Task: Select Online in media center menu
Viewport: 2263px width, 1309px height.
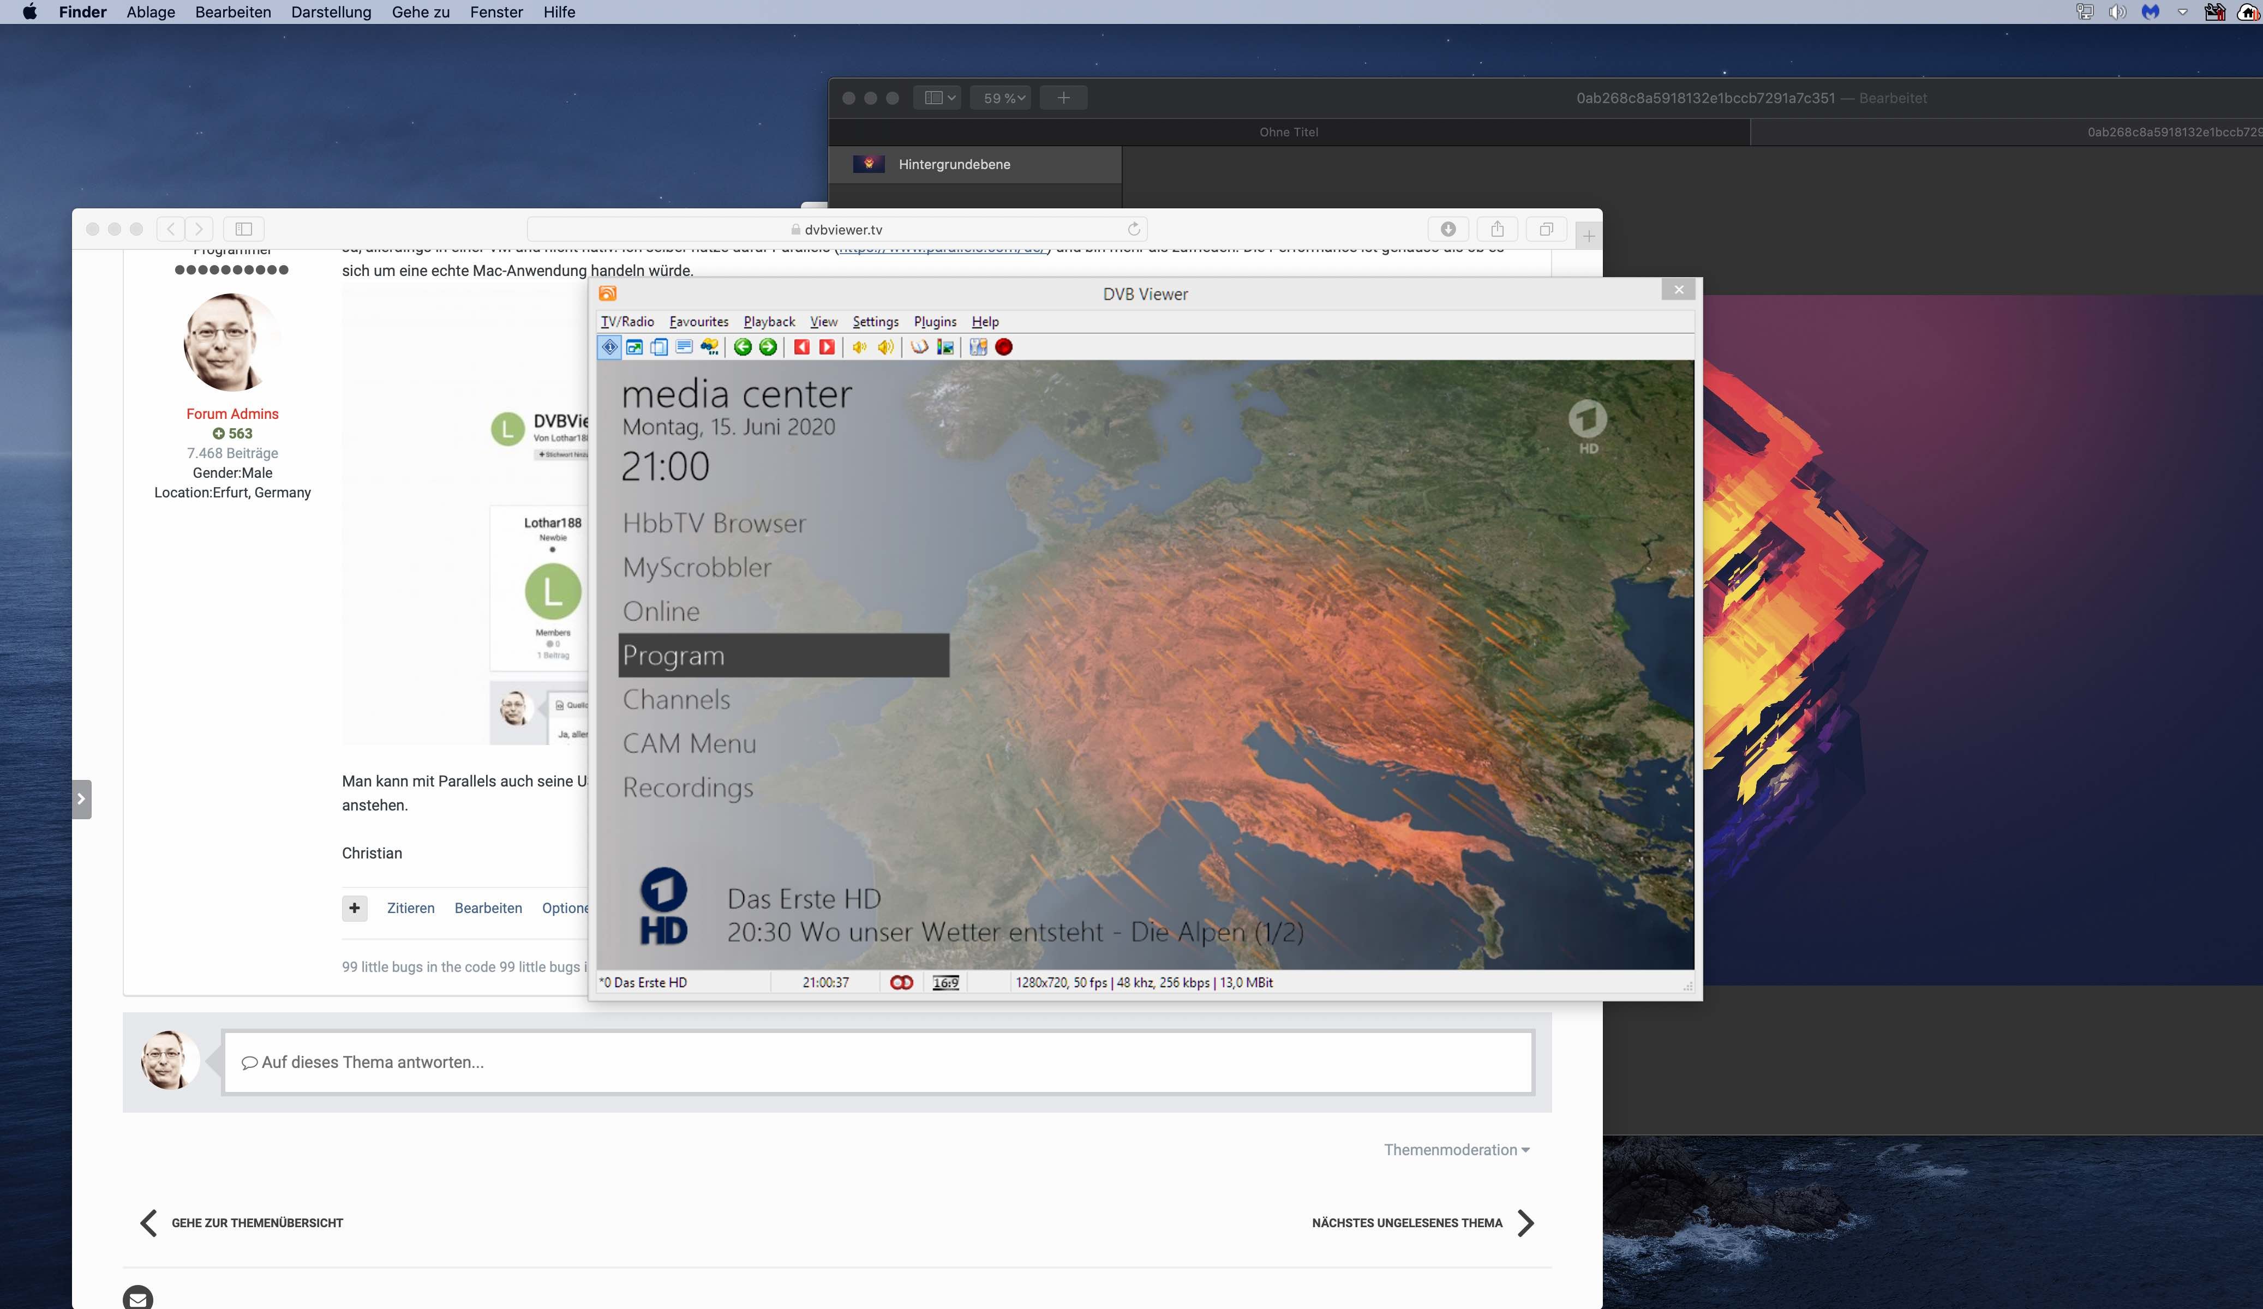Action: click(661, 611)
